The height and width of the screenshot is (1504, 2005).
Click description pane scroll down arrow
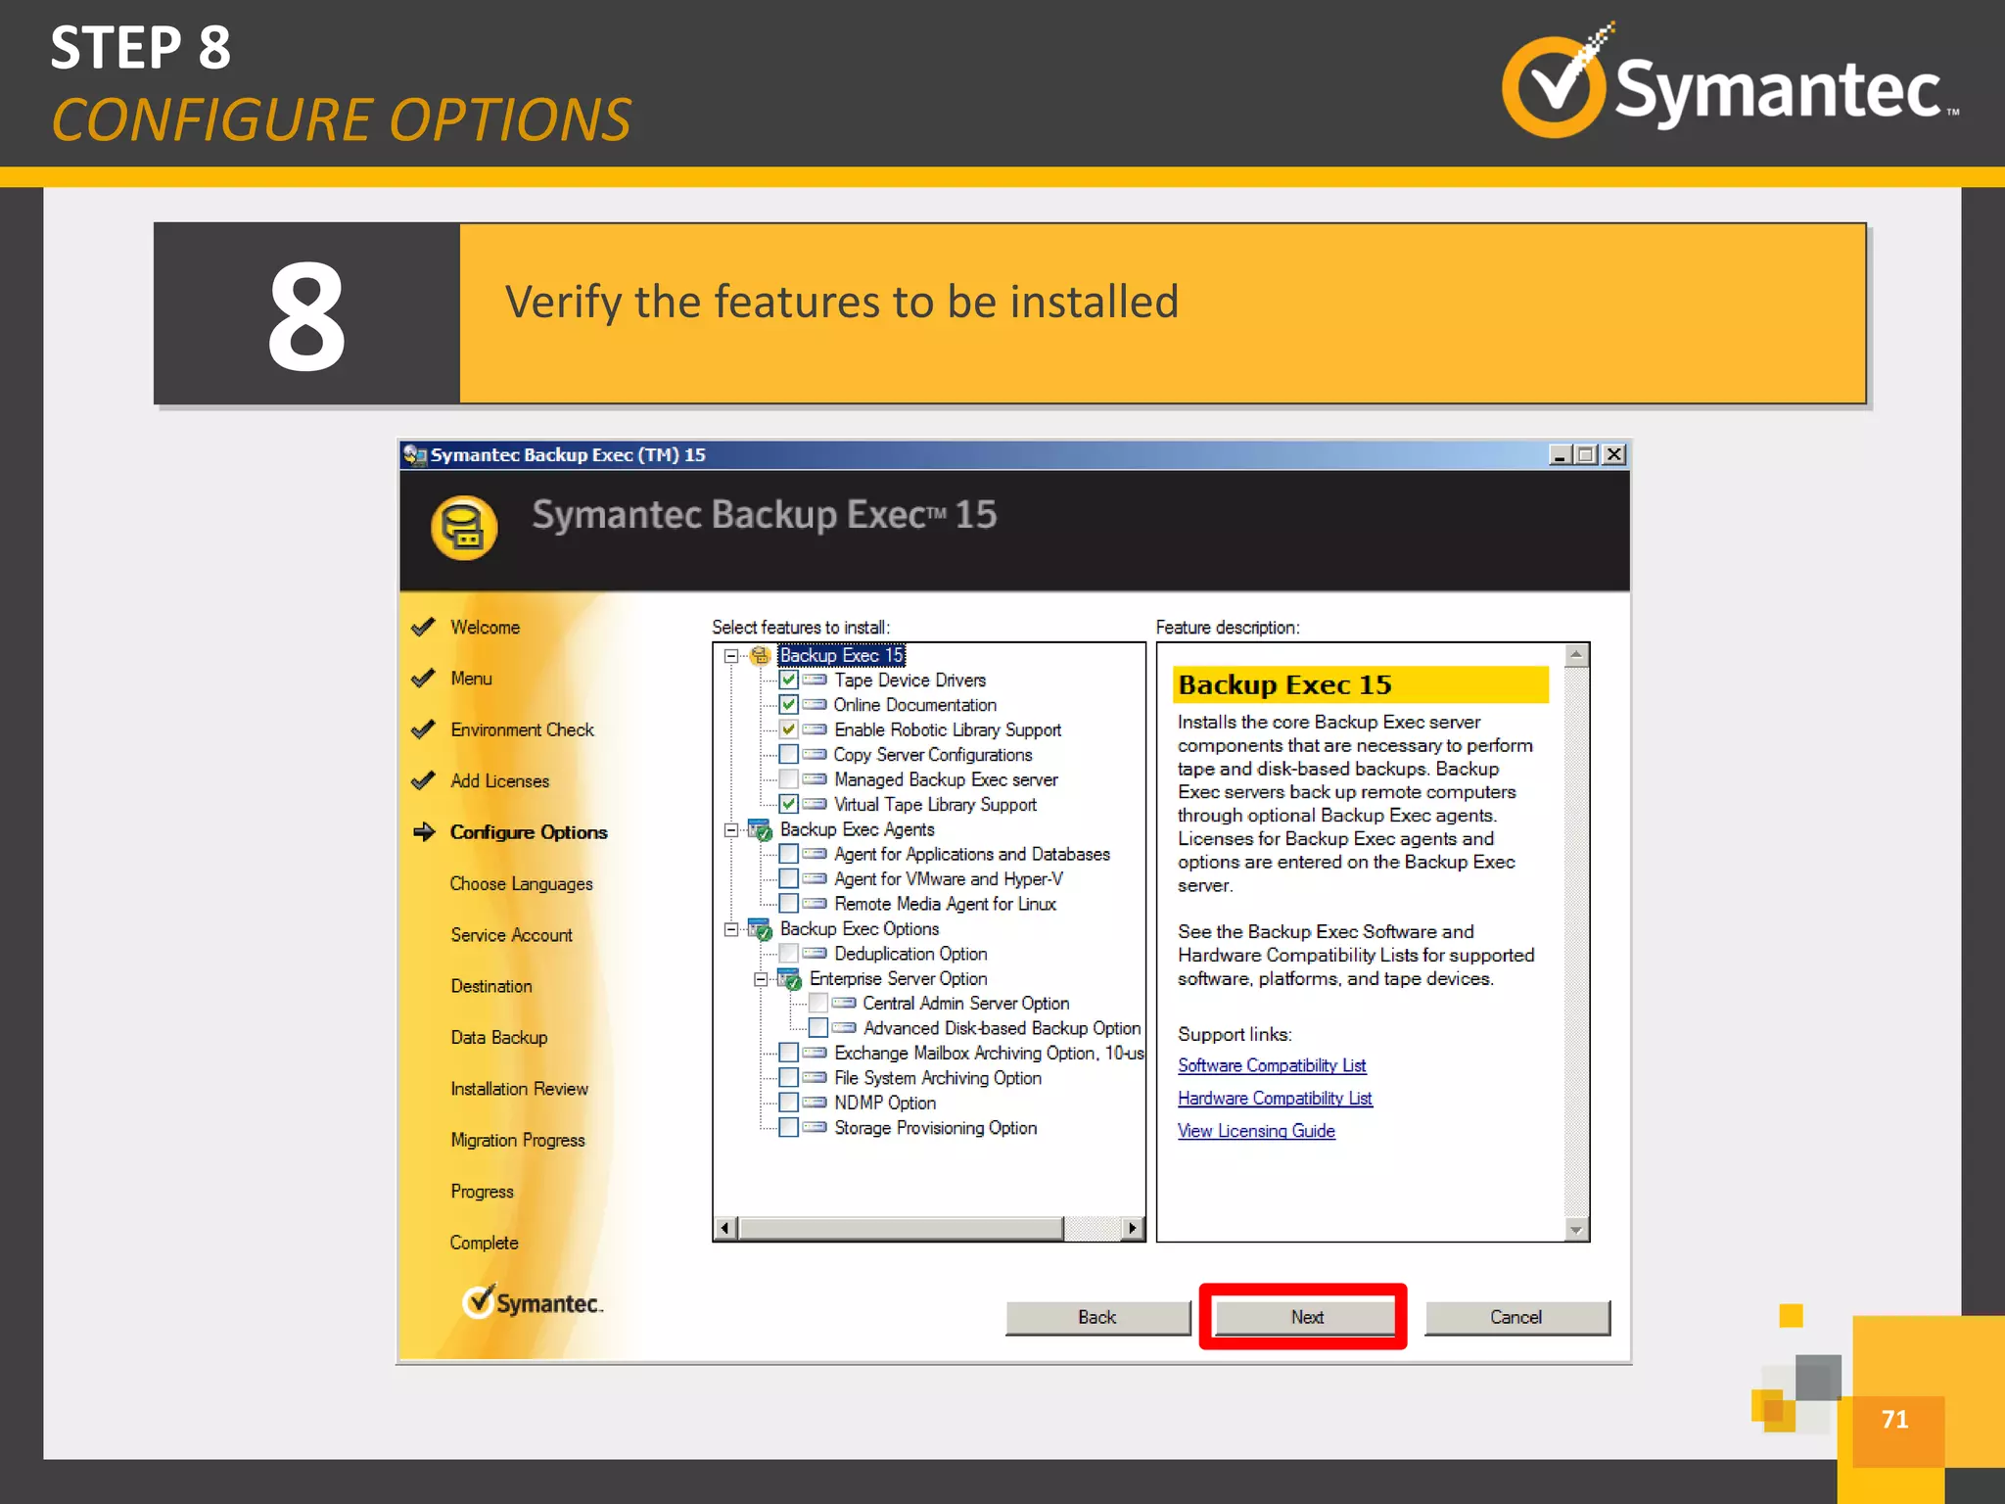pyautogui.click(x=1576, y=1229)
